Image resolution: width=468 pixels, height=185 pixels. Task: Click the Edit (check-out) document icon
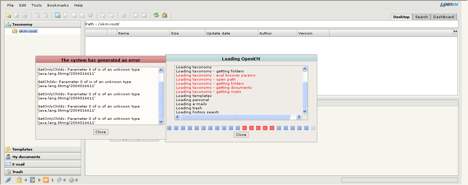pyautogui.click(x=66, y=15)
